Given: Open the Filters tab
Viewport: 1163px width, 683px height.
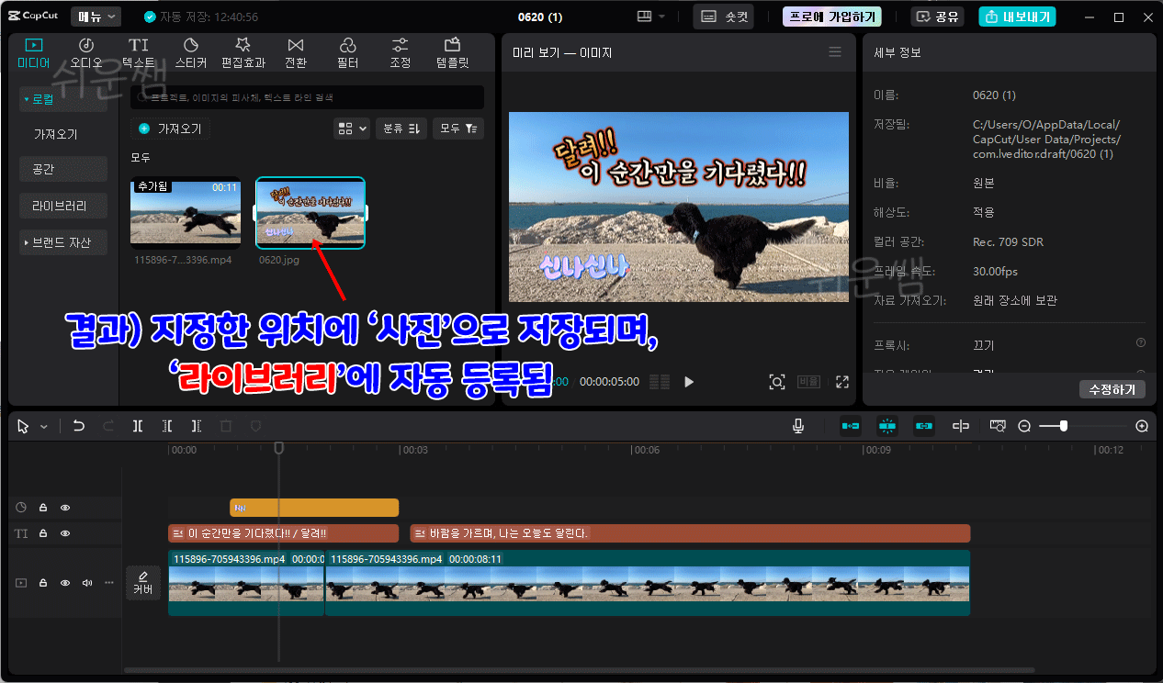Looking at the screenshot, I should point(347,54).
